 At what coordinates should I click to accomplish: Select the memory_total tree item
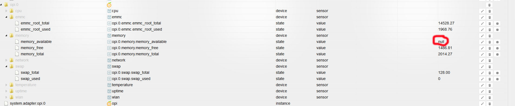point(32,54)
